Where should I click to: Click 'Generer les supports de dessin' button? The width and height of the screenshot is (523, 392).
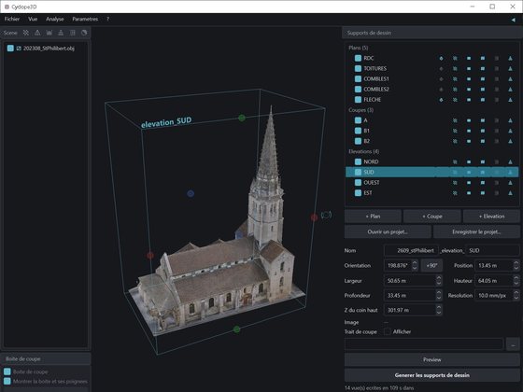click(x=432, y=375)
